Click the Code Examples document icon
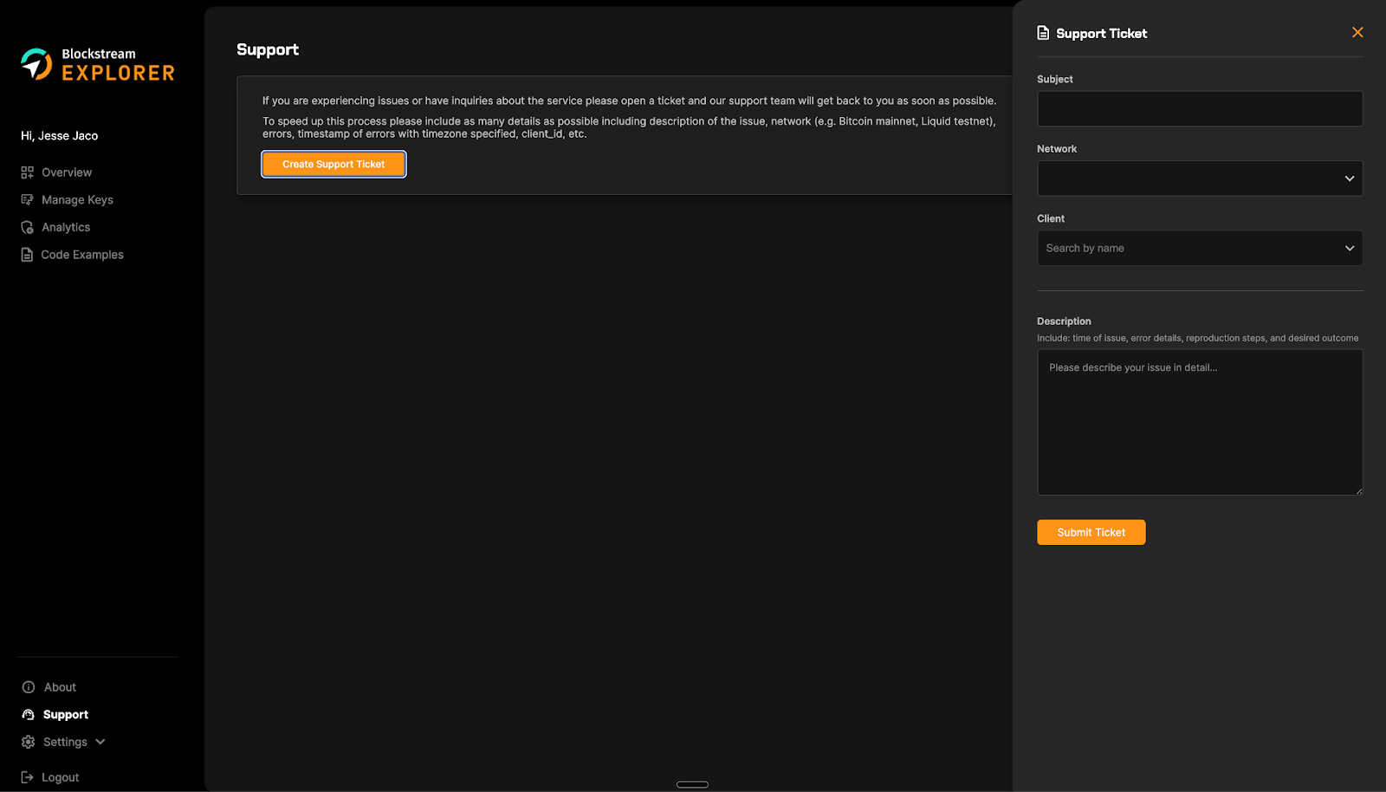The image size is (1386, 792). click(x=28, y=255)
